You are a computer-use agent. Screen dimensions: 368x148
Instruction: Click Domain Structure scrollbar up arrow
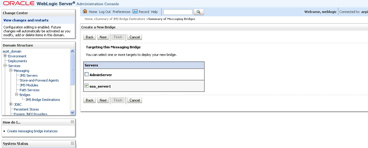pos(72,51)
